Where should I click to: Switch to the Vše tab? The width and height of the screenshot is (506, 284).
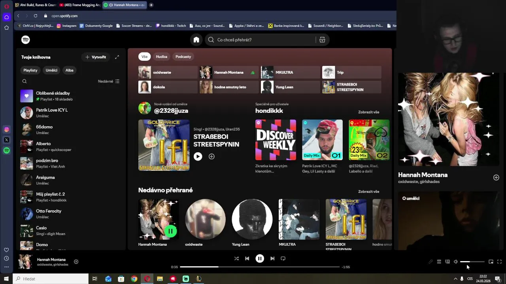point(144,56)
